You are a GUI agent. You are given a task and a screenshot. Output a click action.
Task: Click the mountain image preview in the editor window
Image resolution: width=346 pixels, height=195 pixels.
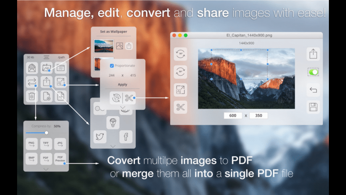[x=247, y=79]
